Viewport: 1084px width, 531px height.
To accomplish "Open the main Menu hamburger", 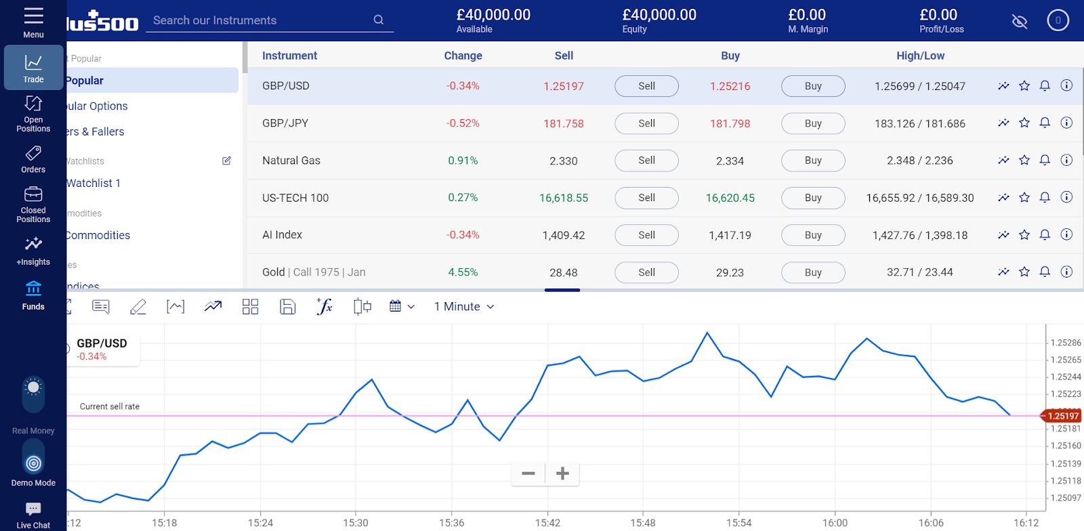I will click(33, 22).
